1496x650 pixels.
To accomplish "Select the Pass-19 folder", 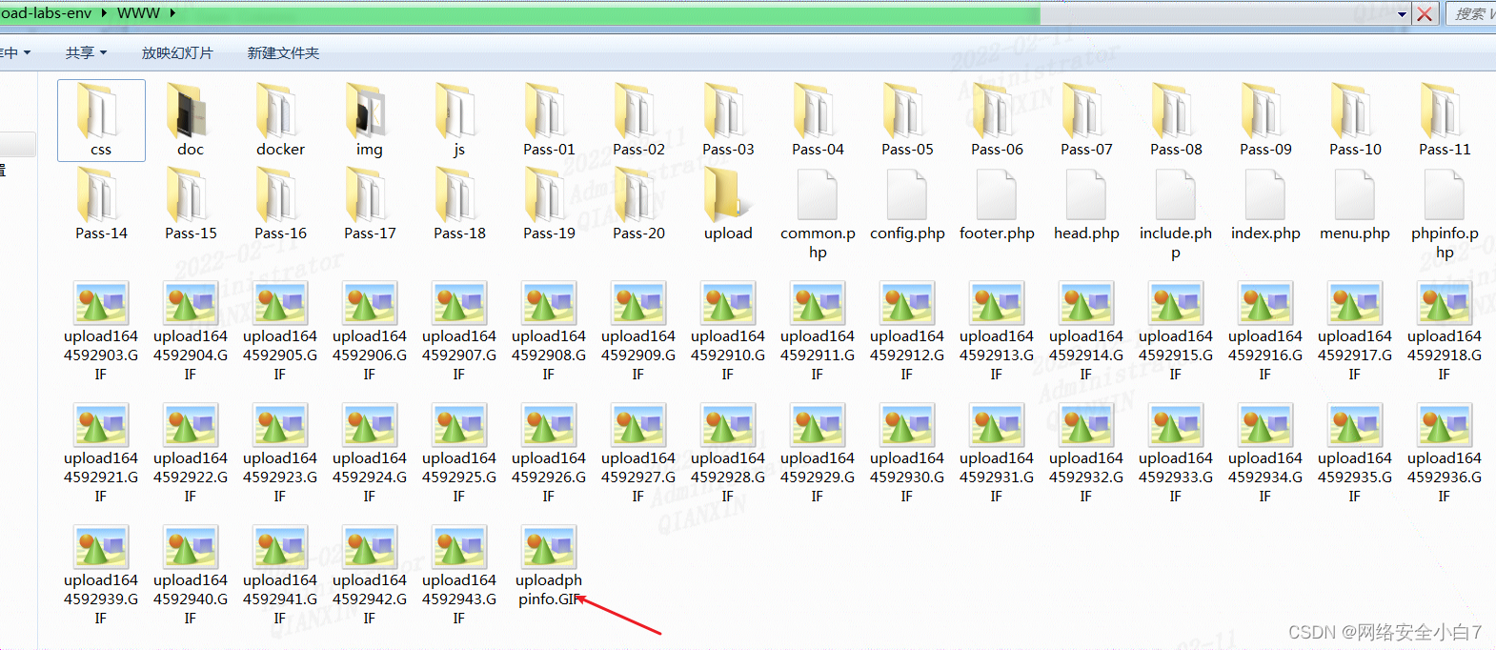I will pyautogui.click(x=549, y=204).
